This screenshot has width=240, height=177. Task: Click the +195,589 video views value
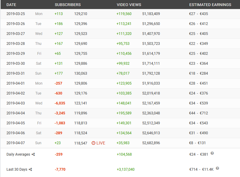tap(124, 113)
